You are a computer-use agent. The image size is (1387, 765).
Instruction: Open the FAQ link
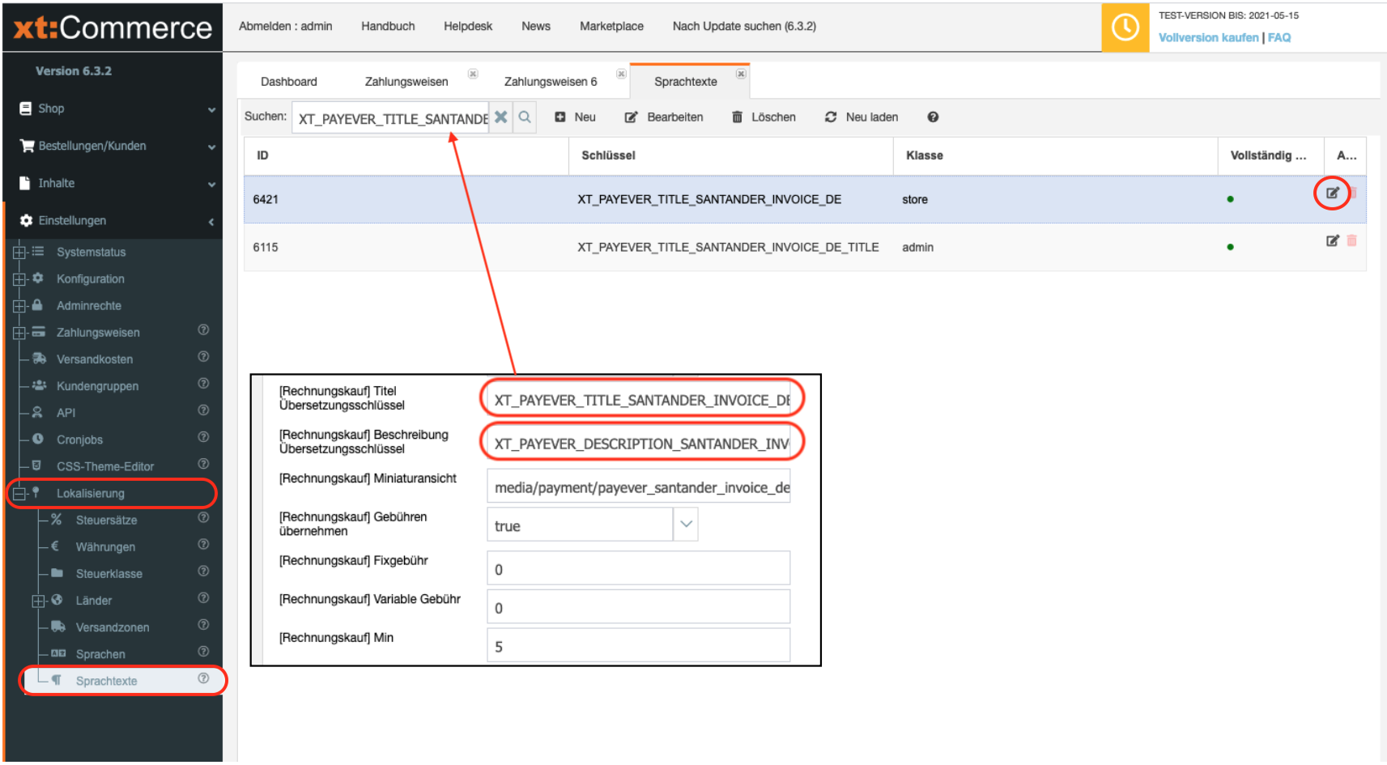(1279, 38)
